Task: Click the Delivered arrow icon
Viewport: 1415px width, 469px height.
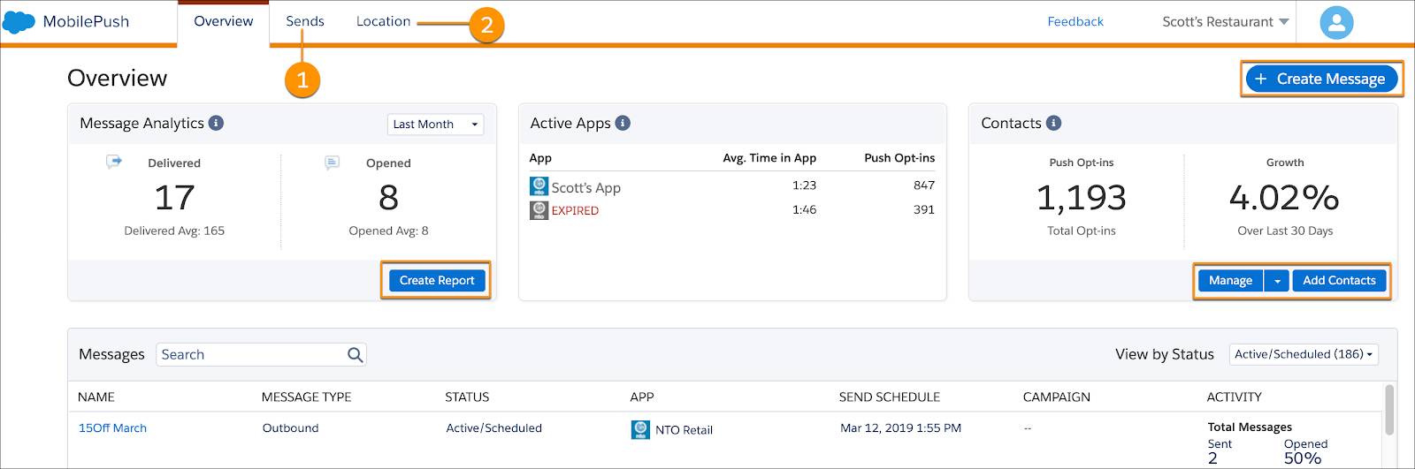Action: pos(114,162)
